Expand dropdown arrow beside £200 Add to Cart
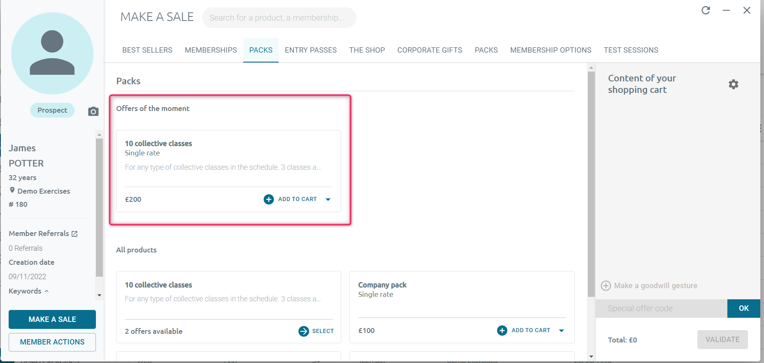This screenshot has width=764, height=363. tap(328, 199)
